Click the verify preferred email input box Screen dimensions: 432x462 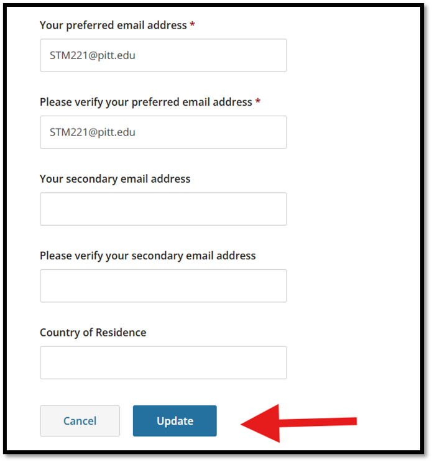click(x=163, y=132)
